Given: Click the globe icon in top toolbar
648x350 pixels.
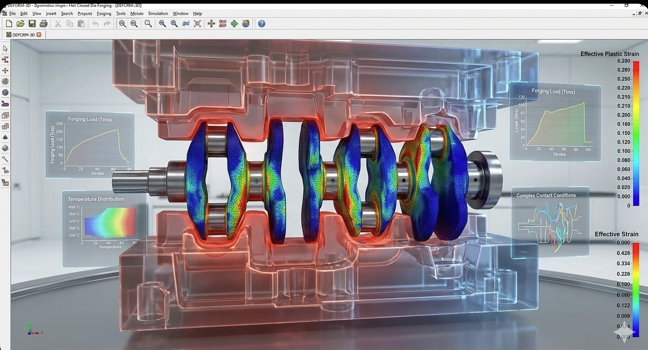Looking at the screenshot, I should coord(246,24).
